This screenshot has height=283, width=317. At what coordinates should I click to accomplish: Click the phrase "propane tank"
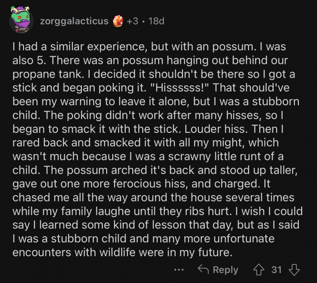40,74
